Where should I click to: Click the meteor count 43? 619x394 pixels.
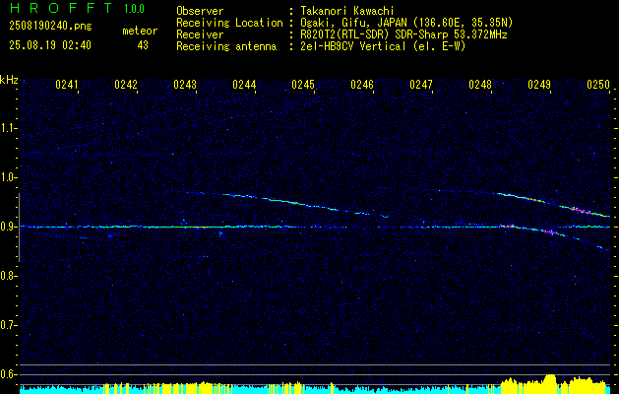click(x=143, y=45)
